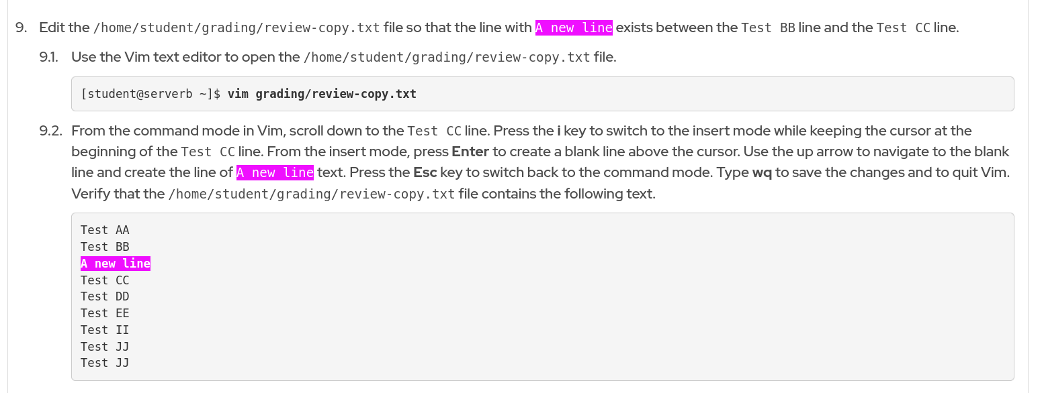Screen dimensions: 1042x393
Task: Click the "Test DD" output line
Action: click(x=105, y=296)
